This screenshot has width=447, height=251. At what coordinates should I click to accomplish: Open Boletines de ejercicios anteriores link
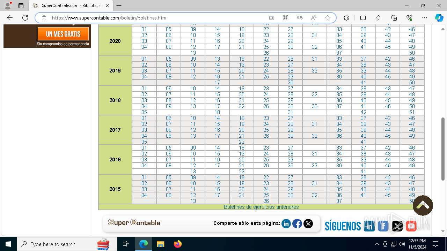click(261, 207)
